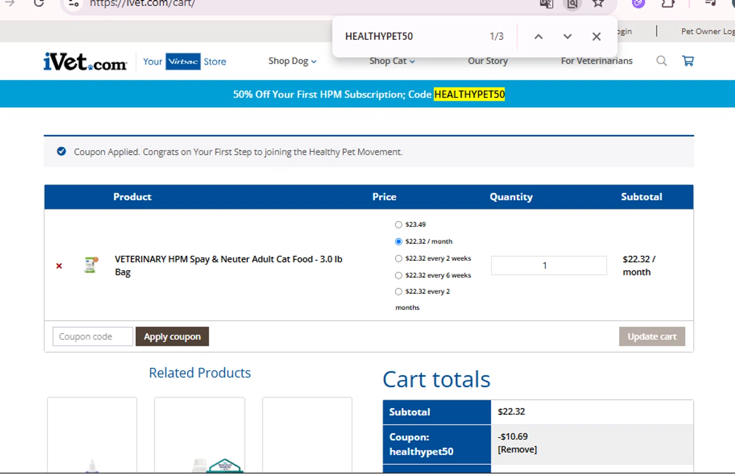View site information icon beside the URL
Viewport: 735px width, 474px height.
[x=74, y=3]
